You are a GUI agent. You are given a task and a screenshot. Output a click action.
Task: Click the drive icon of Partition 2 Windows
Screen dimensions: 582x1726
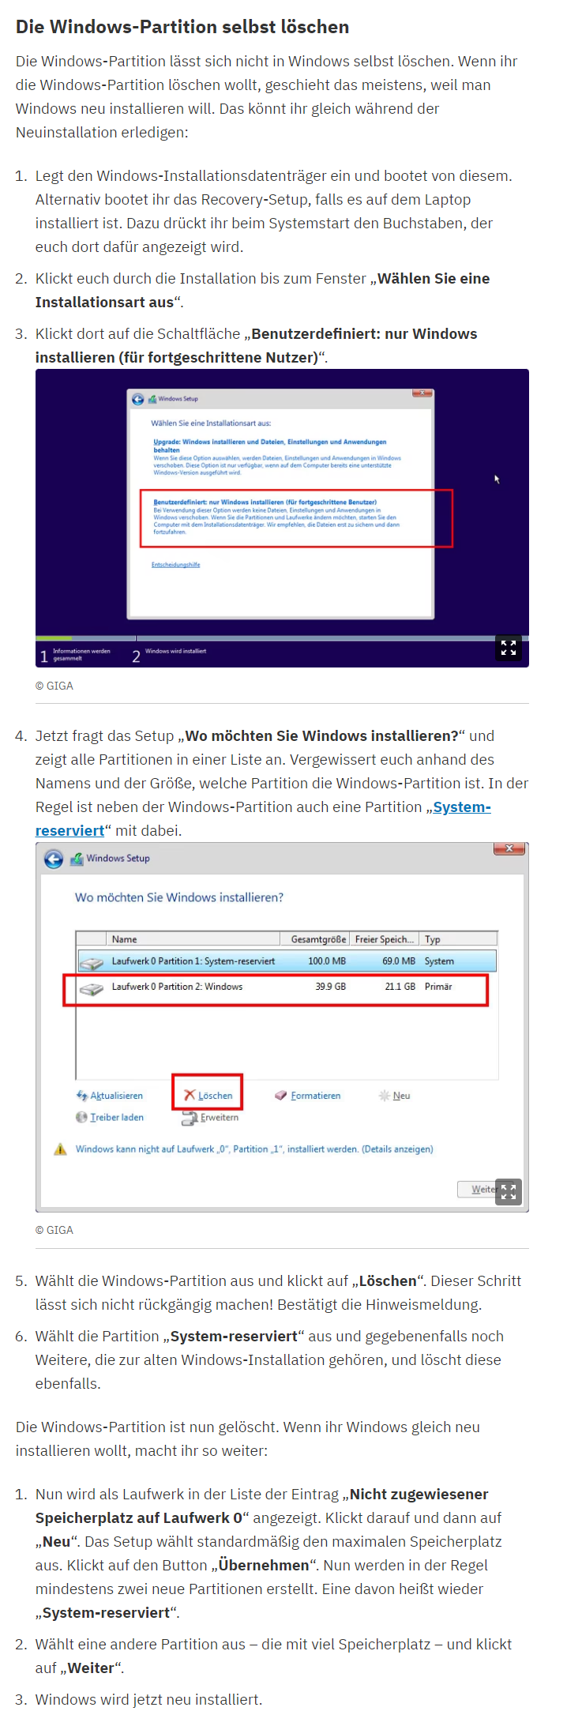[92, 988]
